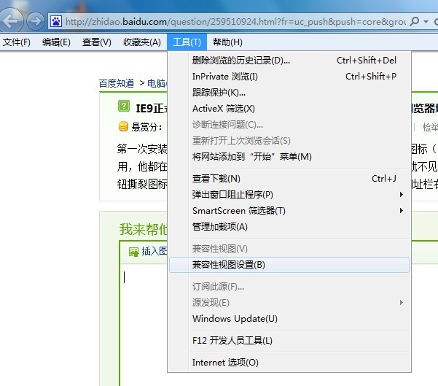Viewport: 438px width, 386px height.
Task: Open the 帮助(H) menu
Action: pyautogui.click(x=227, y=42)
